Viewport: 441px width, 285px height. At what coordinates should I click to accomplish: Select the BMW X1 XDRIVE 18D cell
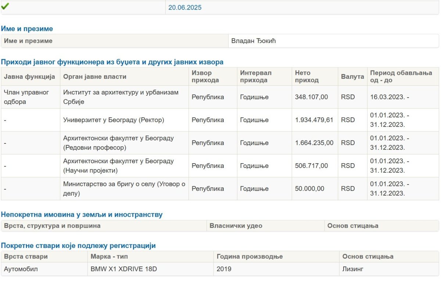tap(124, 269)
